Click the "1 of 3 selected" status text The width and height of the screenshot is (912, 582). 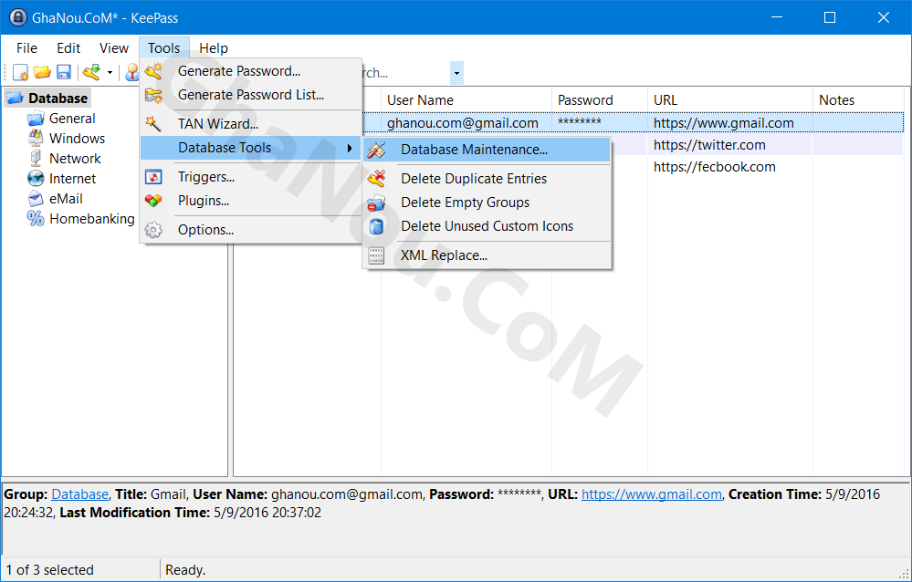(50, 570)
